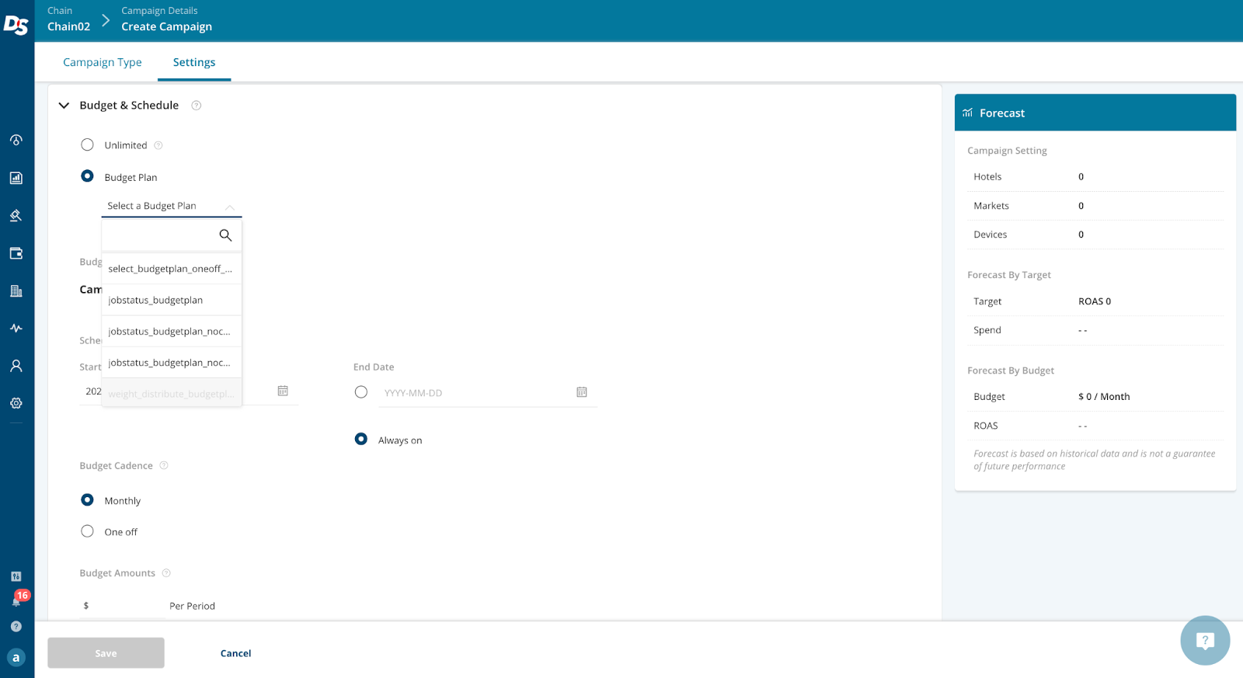Image resolution: width=1243 pixels, height=678 pixels.
Task: Select the One off cadence radio button
Action: [x=87, y=531]
